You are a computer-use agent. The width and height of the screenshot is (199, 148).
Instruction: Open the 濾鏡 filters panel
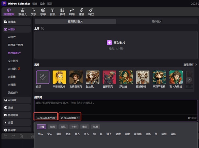pyautogui.click(x=81, y=12)
